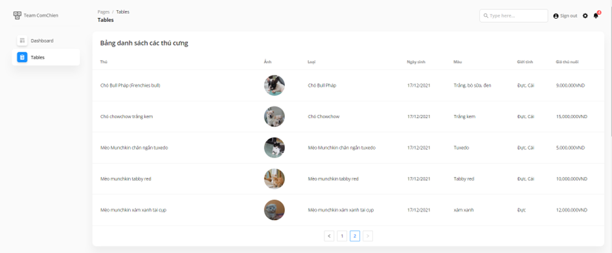The height and width of the screenshot is (253, 612).
Task: Click the Team ComChien brand name
Action: pyautogui.click(x=41, y=15)
